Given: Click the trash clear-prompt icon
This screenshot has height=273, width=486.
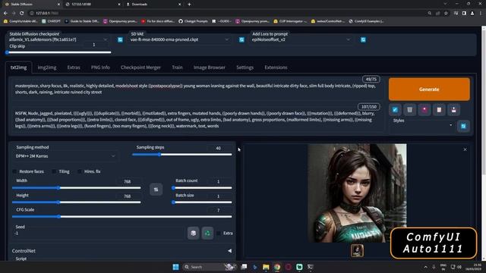Looking at the screenshot, I should pyautogui.click(x=410, y=110).
